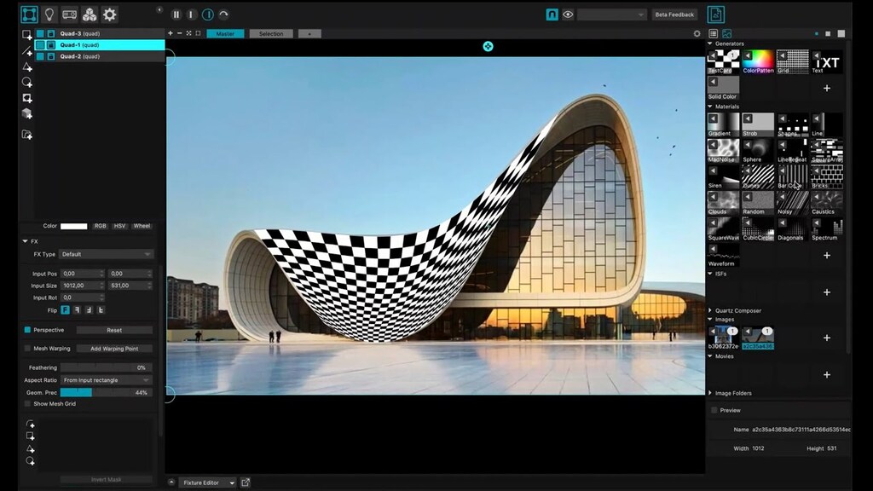The image size is (873, 491).
Task: Select the add triangle tool
Action: [26, 66]
